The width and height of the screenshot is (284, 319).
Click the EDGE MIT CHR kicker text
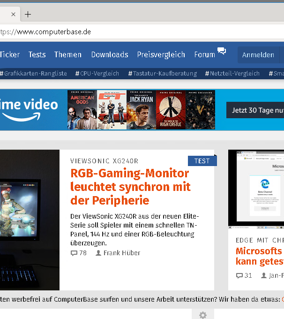pos(260,240)
